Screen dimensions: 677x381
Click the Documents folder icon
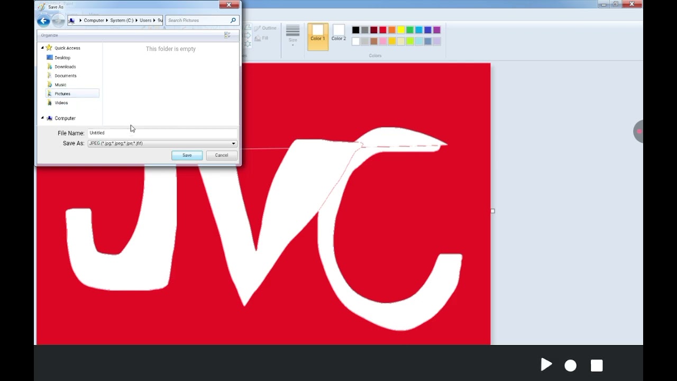(50, 76)
